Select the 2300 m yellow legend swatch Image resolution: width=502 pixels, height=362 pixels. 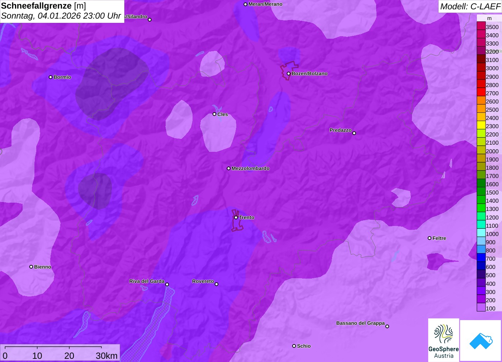481,125
